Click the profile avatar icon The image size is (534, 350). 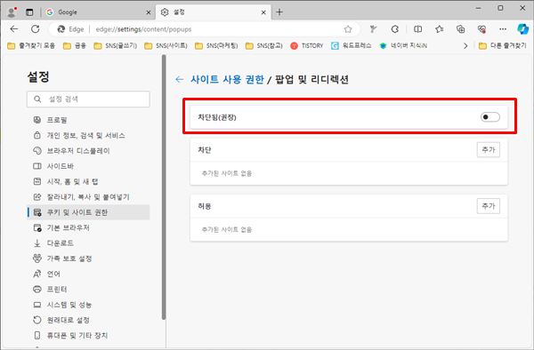[12, 12]
